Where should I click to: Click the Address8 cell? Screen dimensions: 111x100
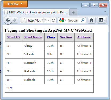(x=84, y=80)
